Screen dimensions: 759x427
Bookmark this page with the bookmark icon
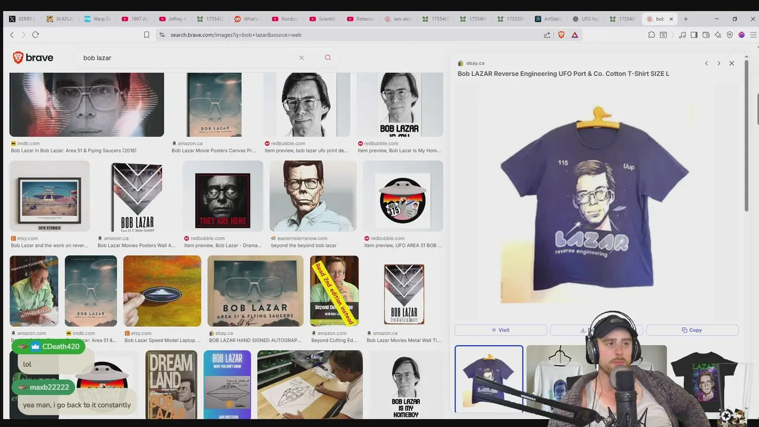click(146, 35)
